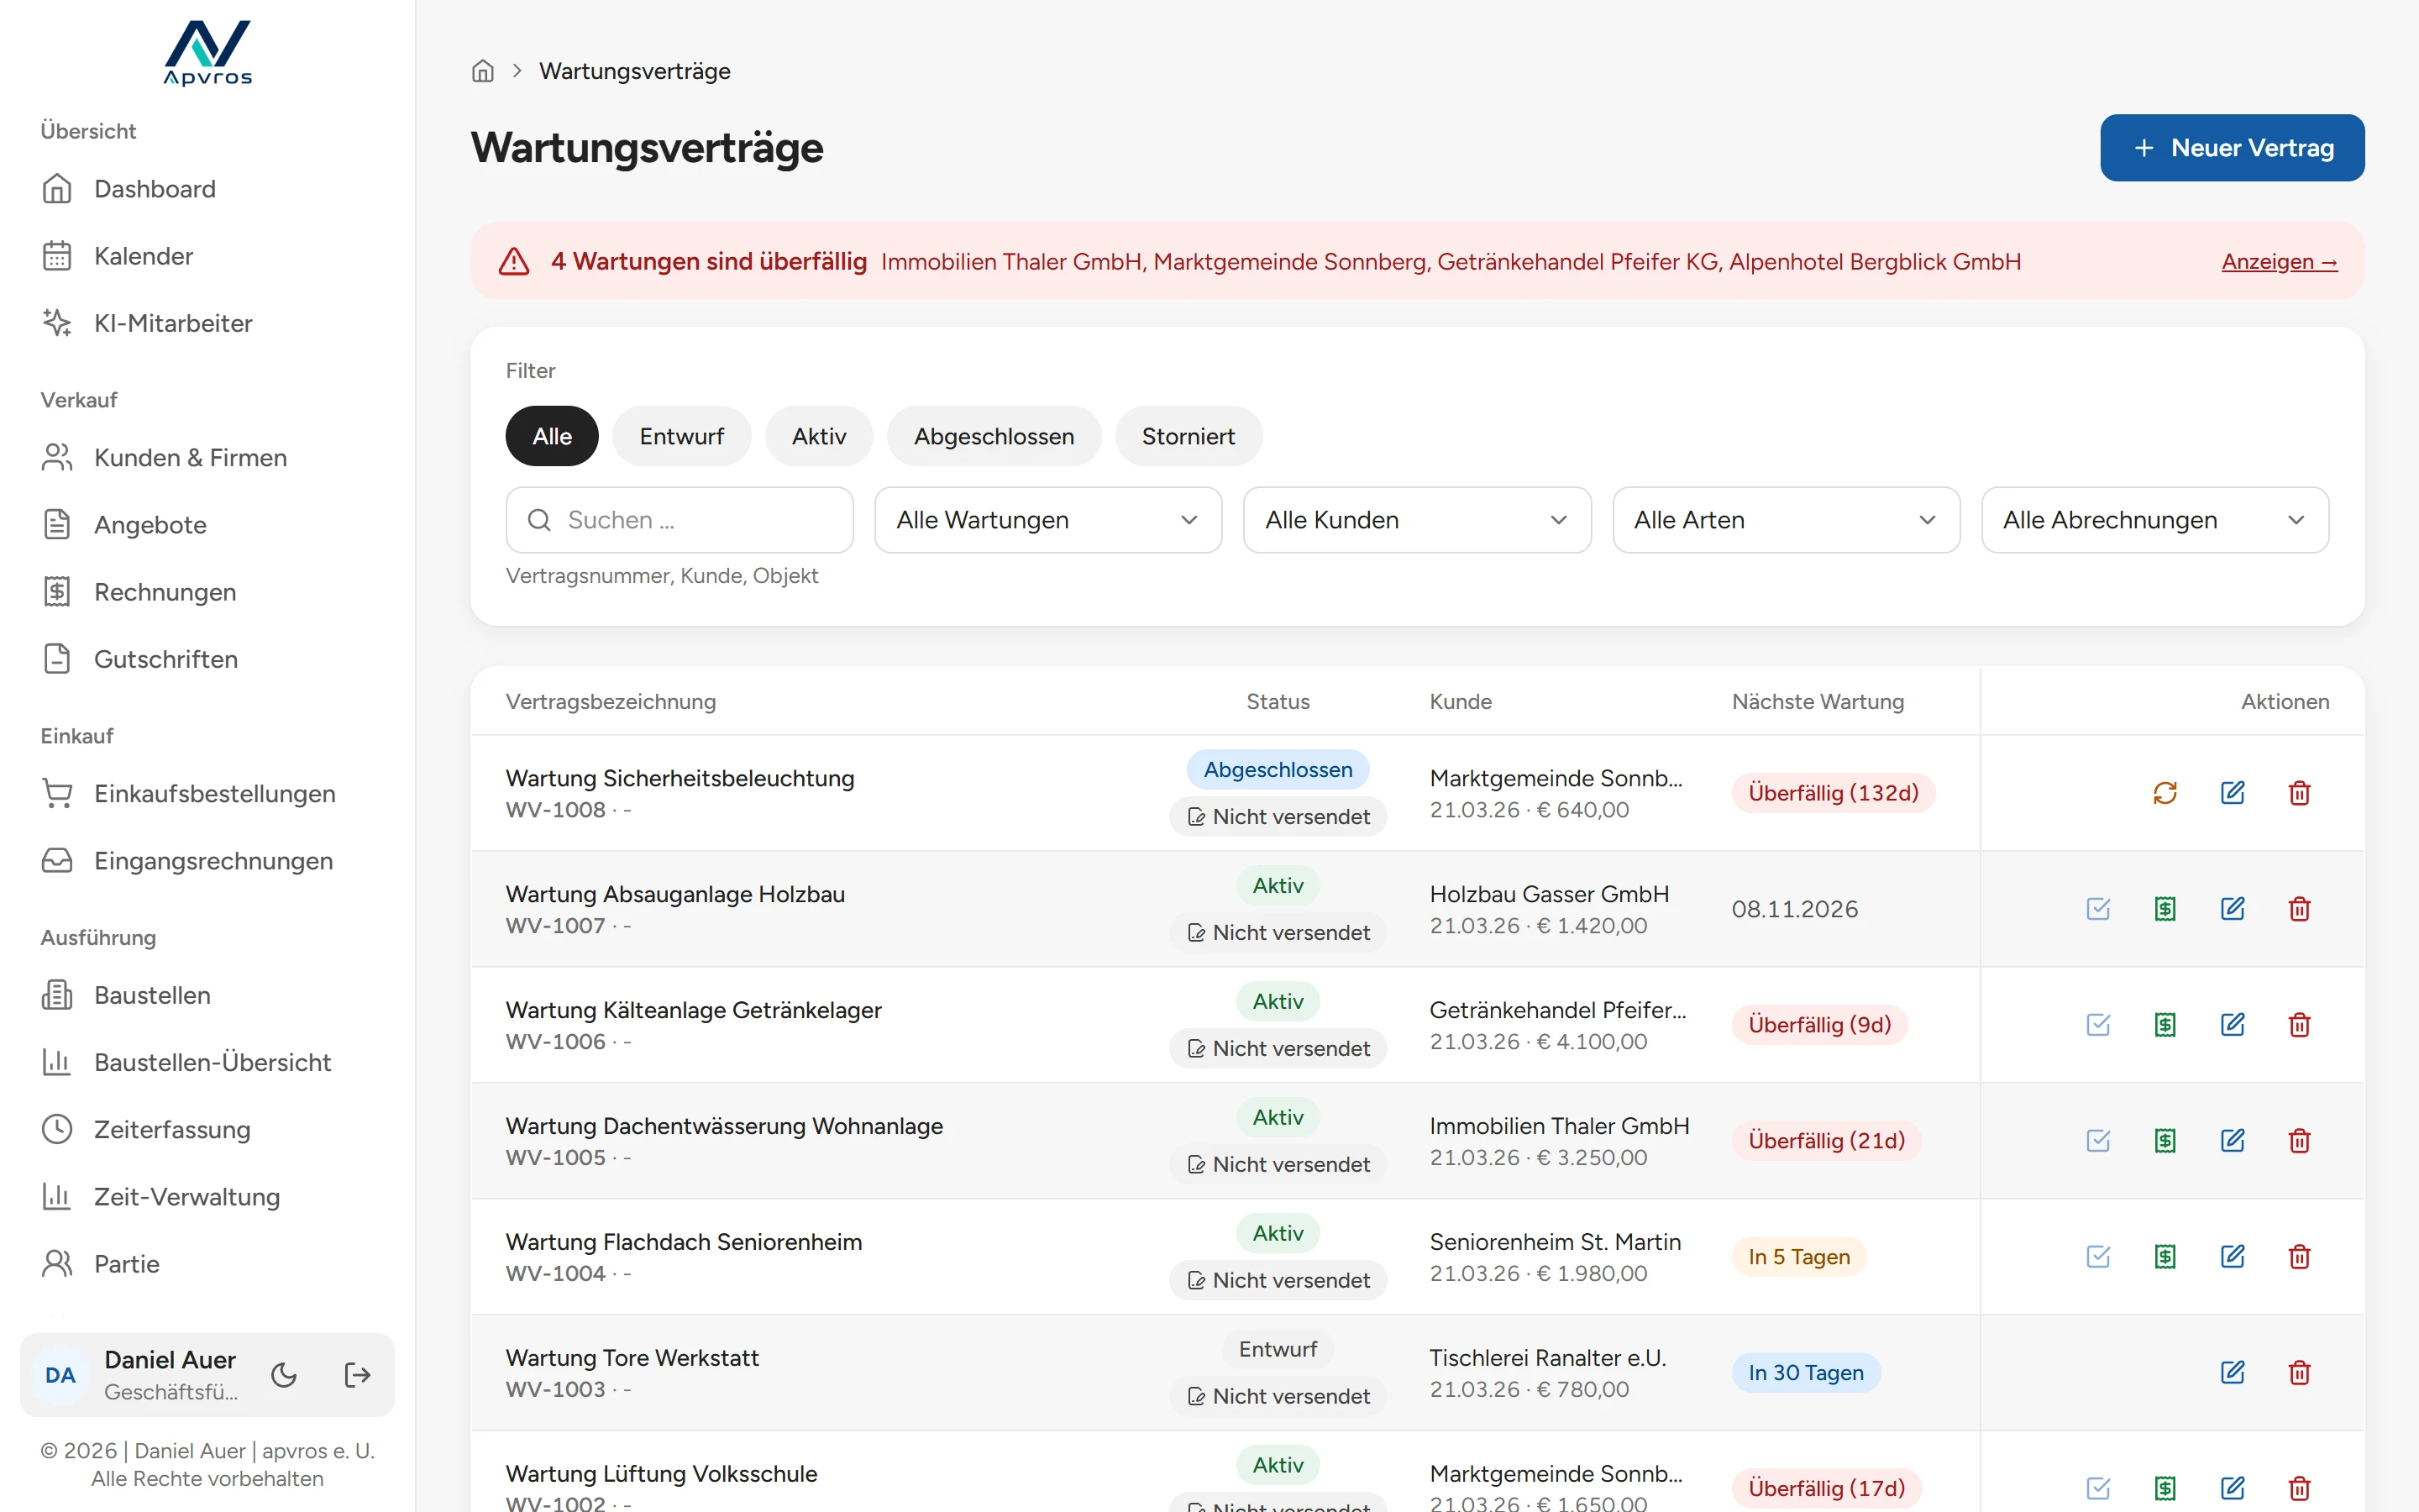Delete contract WV-1002 Lüftung Volksschule
The width and height of the screenshot is (2419, 1512).
coord(2299,1489)
